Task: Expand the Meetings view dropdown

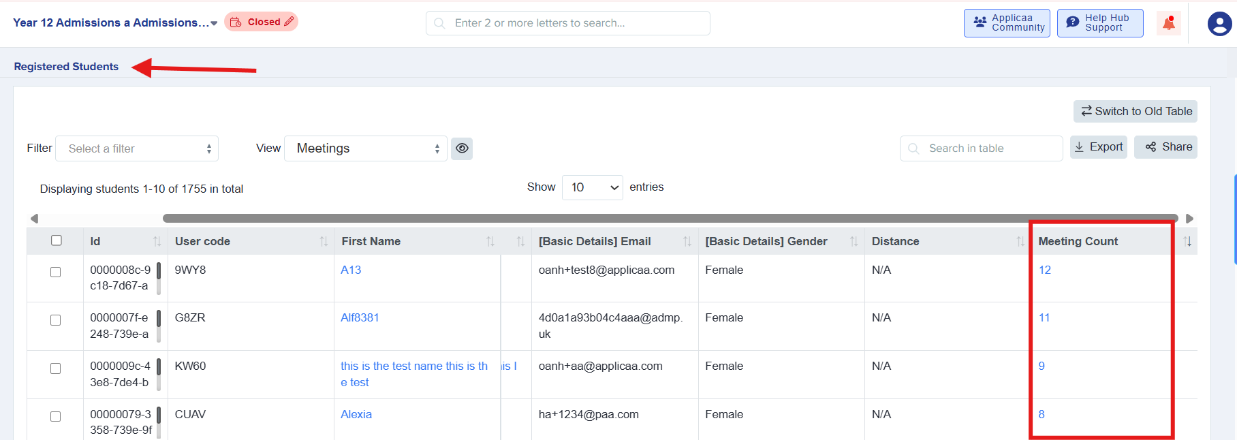Action: (366, 148)
